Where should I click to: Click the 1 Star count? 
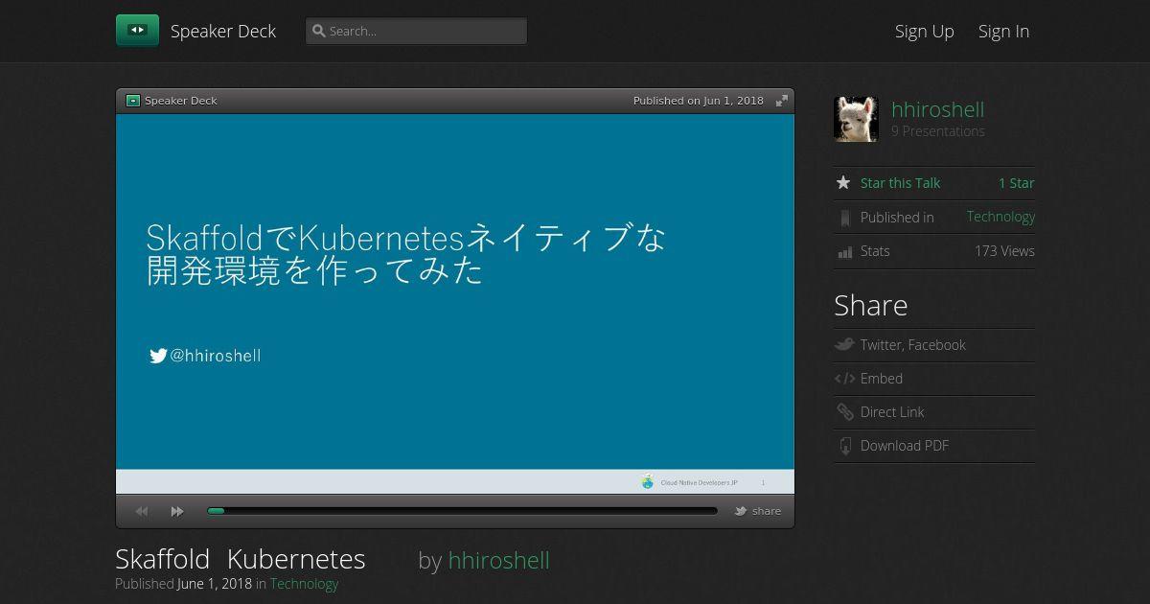coord(1016,183)
